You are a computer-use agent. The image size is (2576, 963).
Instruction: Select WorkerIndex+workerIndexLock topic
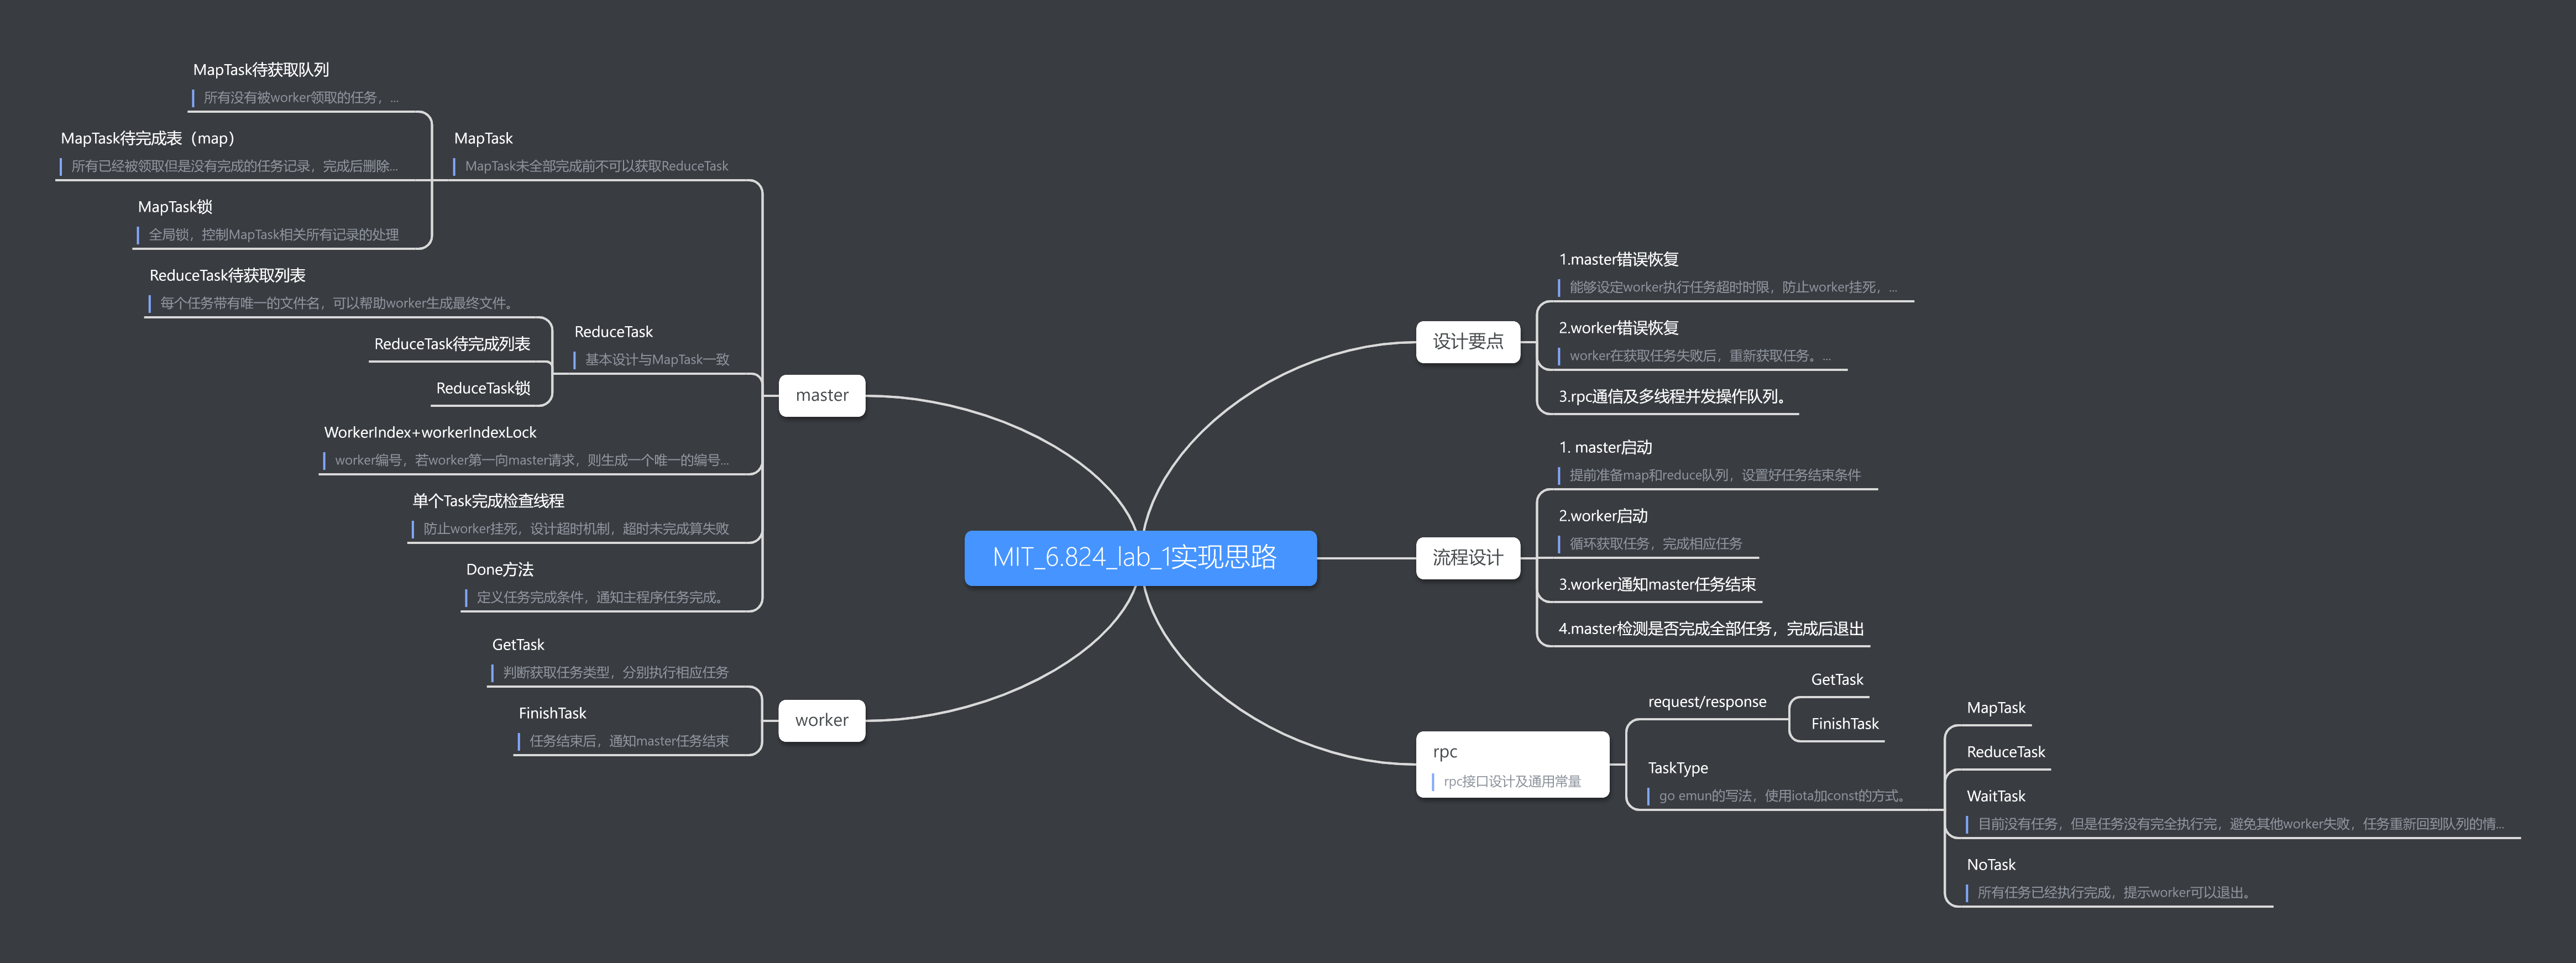[x=430, y=432]
